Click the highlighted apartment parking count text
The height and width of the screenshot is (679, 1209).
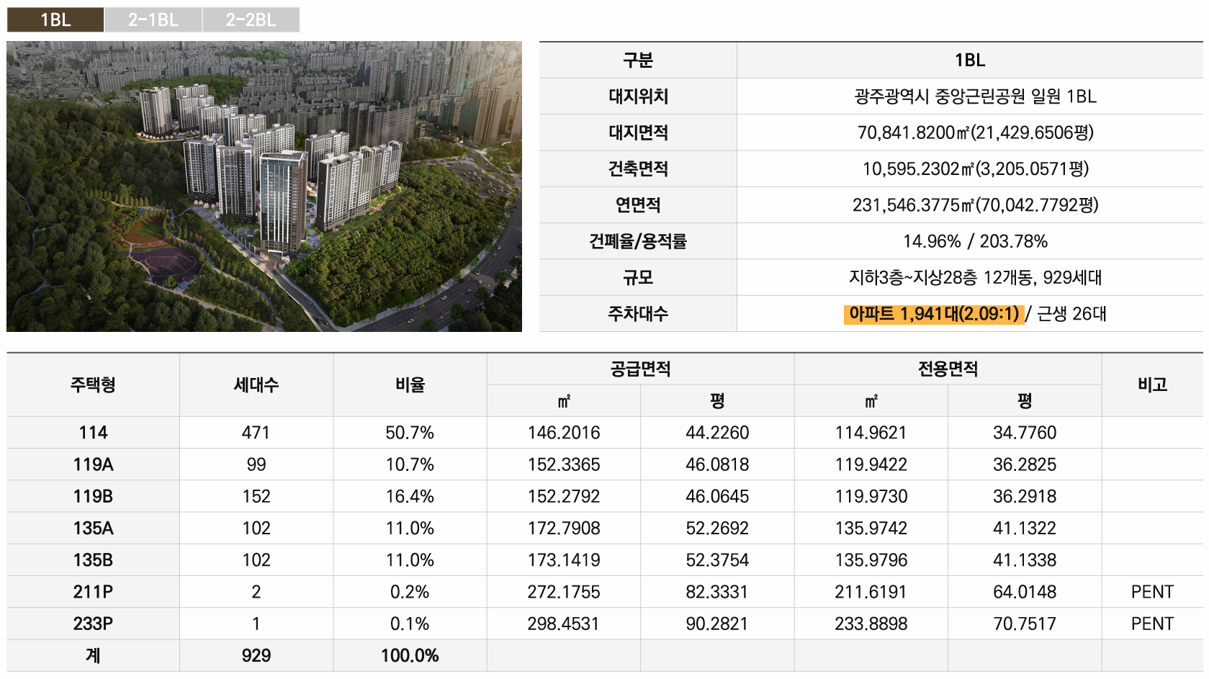point(934,314)
